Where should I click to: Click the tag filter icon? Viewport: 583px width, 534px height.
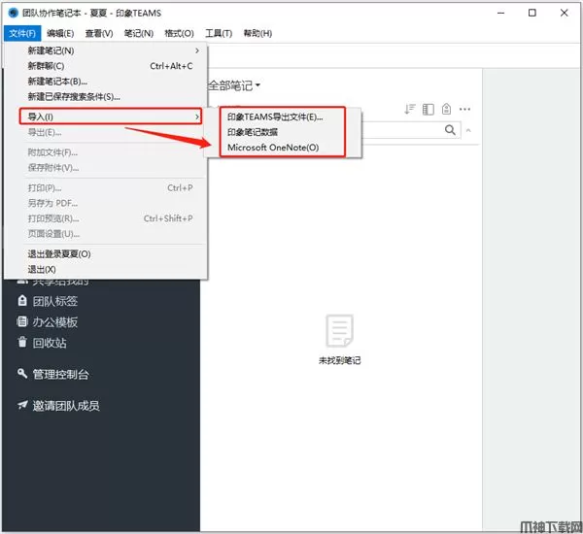pos(446,109)
